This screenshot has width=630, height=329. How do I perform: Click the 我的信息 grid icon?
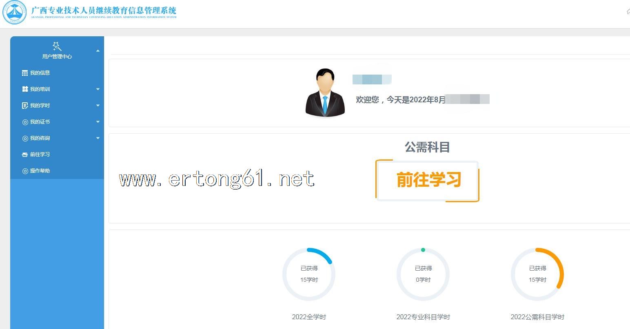pyautogui.click(x=25, y=73)
